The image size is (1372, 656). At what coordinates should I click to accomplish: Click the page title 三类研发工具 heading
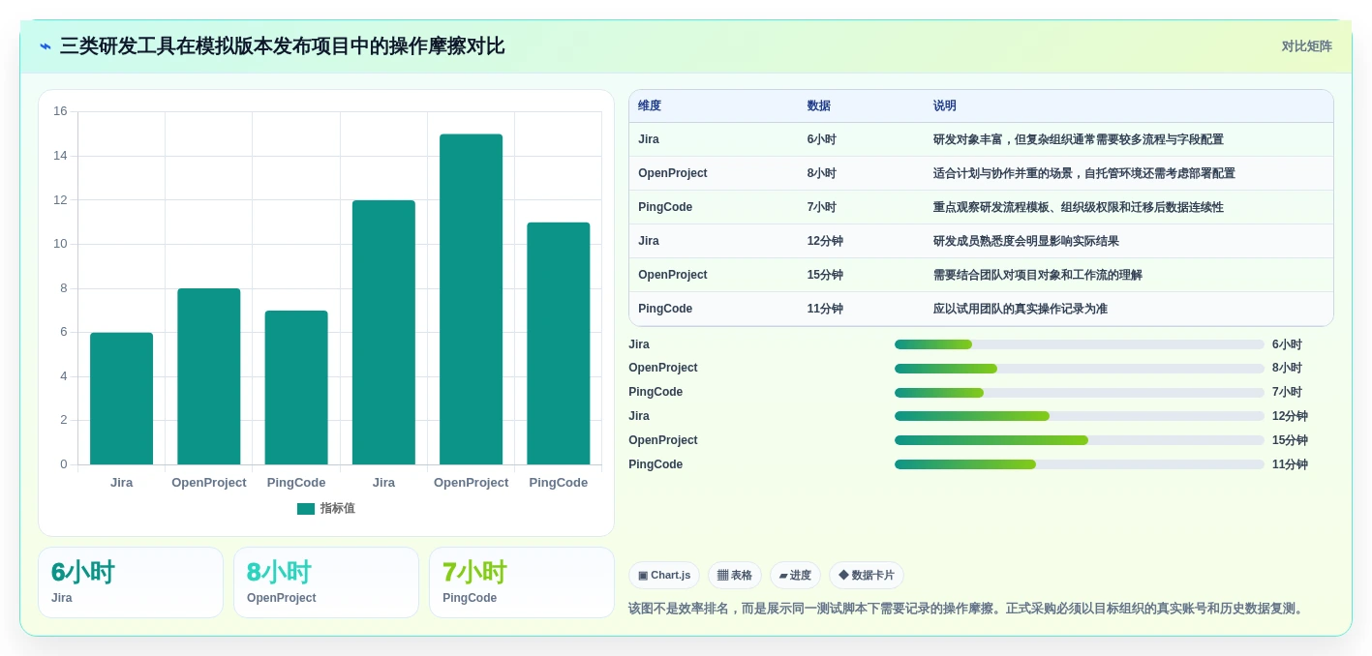tap(282, 46)
